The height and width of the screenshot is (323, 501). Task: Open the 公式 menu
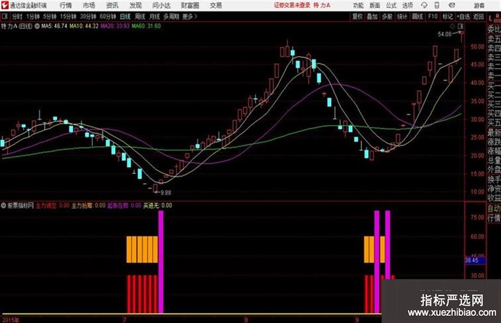click(x=391, y=5)
